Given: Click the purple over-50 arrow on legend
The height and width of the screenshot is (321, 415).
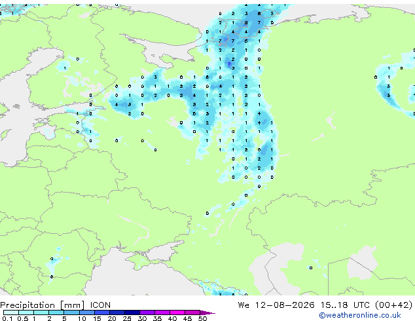Looking at the screenshot, I should coord(207,312).
